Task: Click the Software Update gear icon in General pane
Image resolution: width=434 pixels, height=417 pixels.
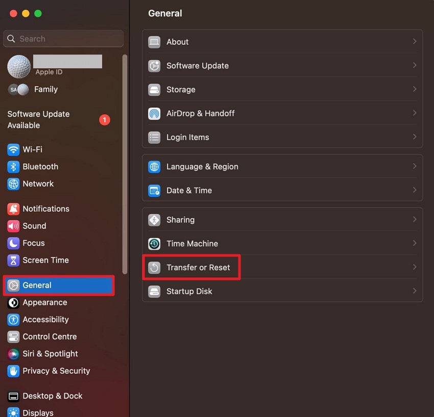Action: click(x=154, y=66)
